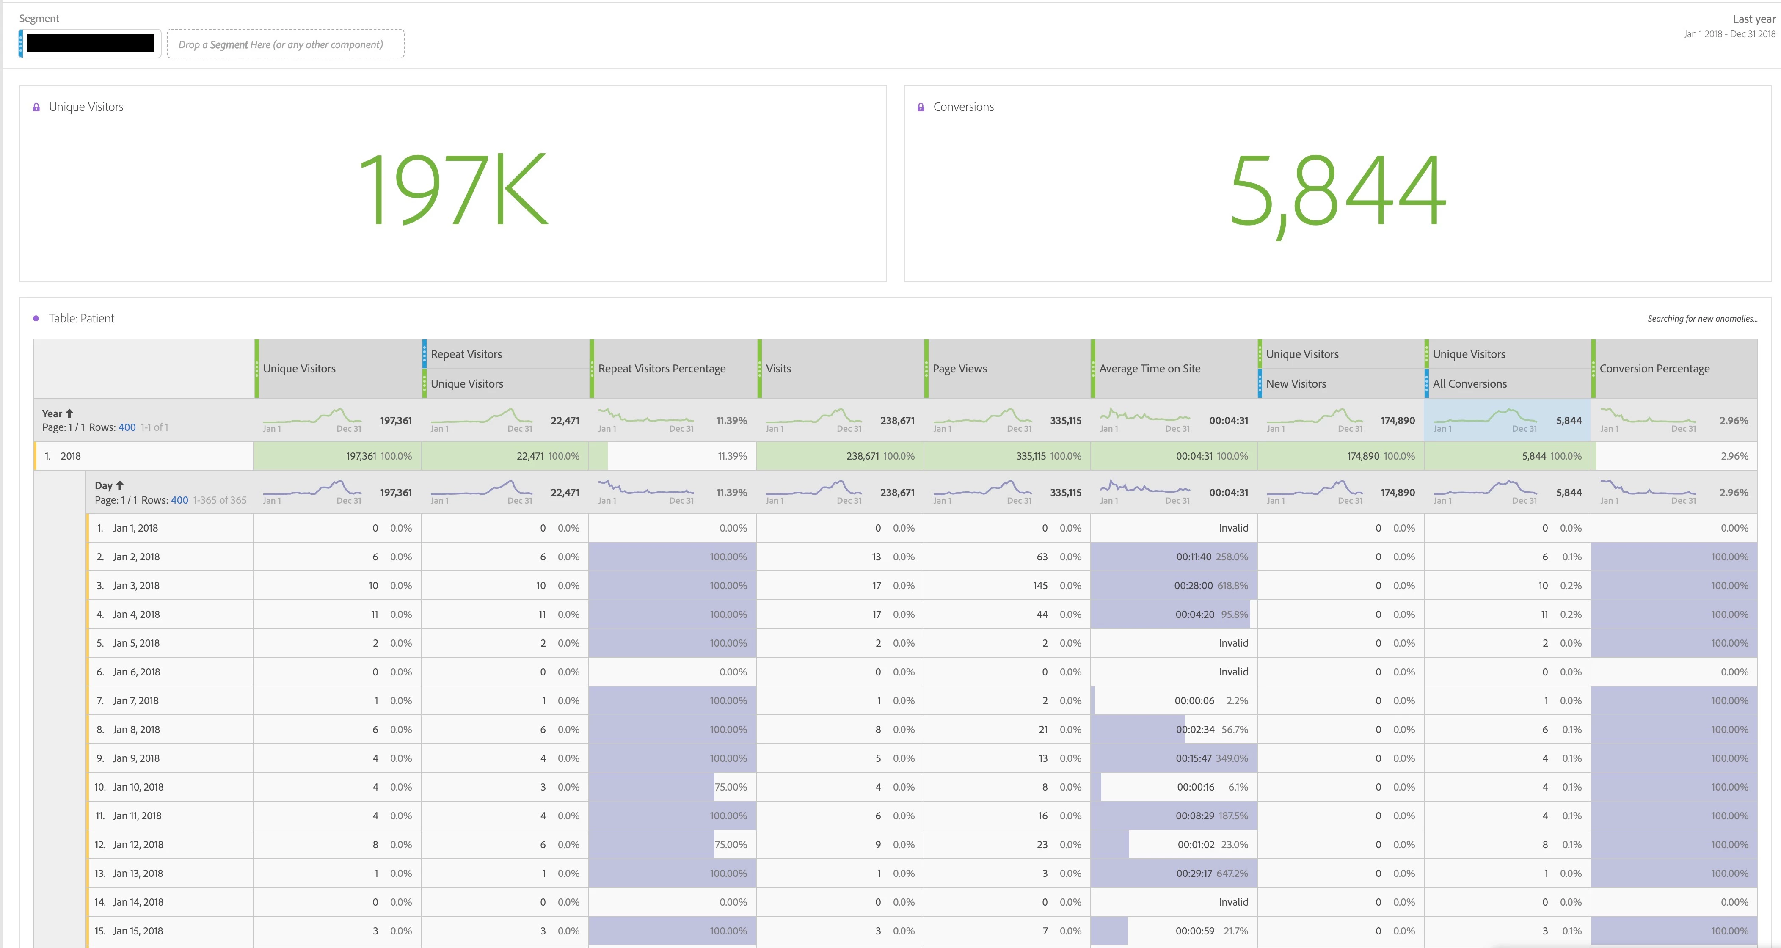Click the Year sort arrow icon

(69, 413)
